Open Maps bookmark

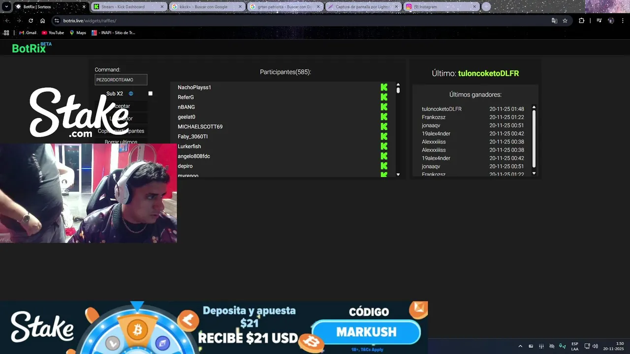pos(78,32)
